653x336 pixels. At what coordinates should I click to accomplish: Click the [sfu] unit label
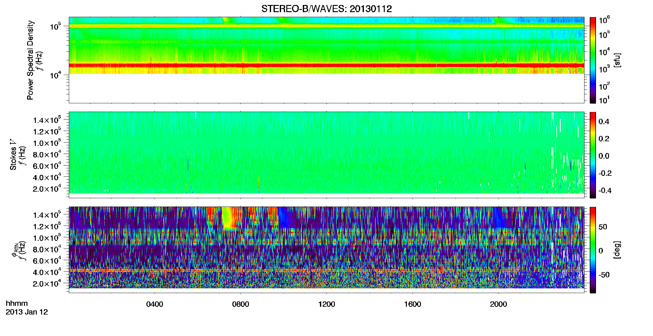coord(617,60)
